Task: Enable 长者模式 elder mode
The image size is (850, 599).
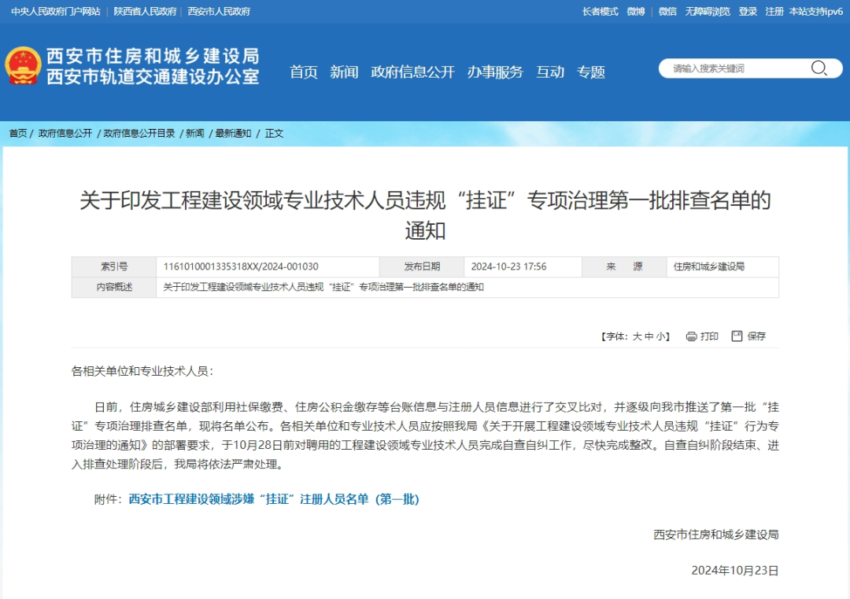Action: [x=600, y=12]
